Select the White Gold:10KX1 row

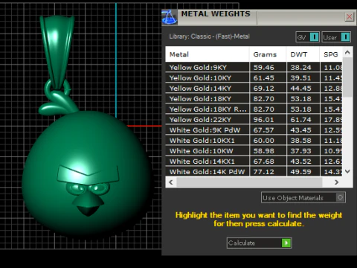click(254, 141)
